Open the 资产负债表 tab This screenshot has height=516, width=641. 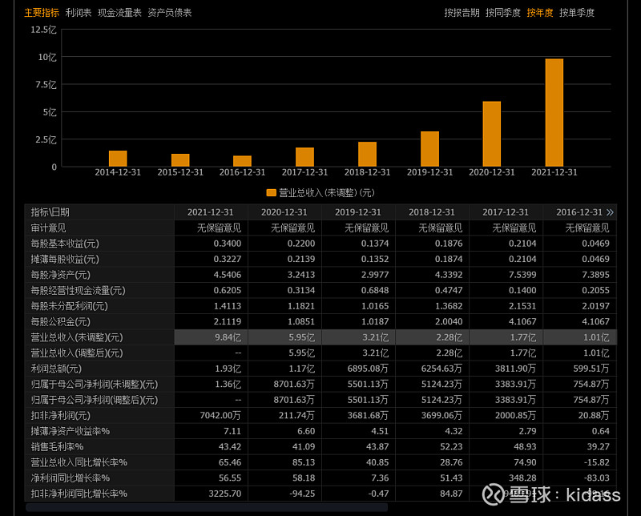tap(170, 13)
